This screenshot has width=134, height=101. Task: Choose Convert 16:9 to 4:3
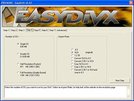point(72,58)
